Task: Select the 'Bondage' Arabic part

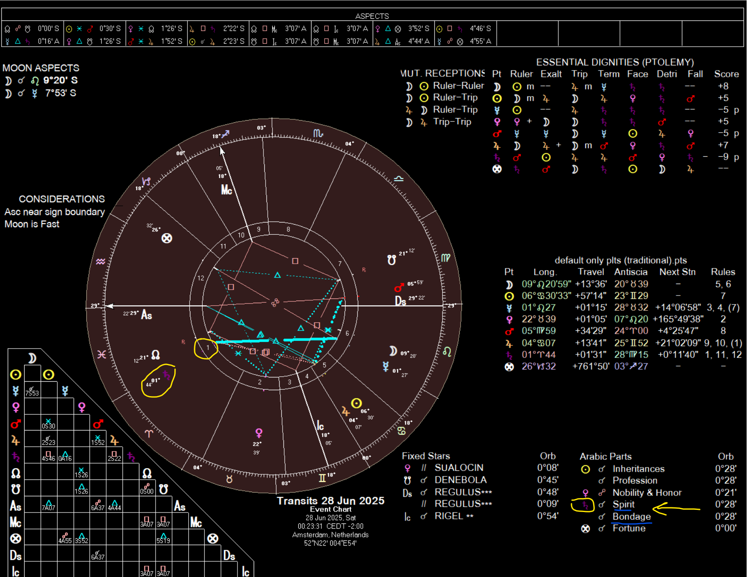Action: (631, 516)
